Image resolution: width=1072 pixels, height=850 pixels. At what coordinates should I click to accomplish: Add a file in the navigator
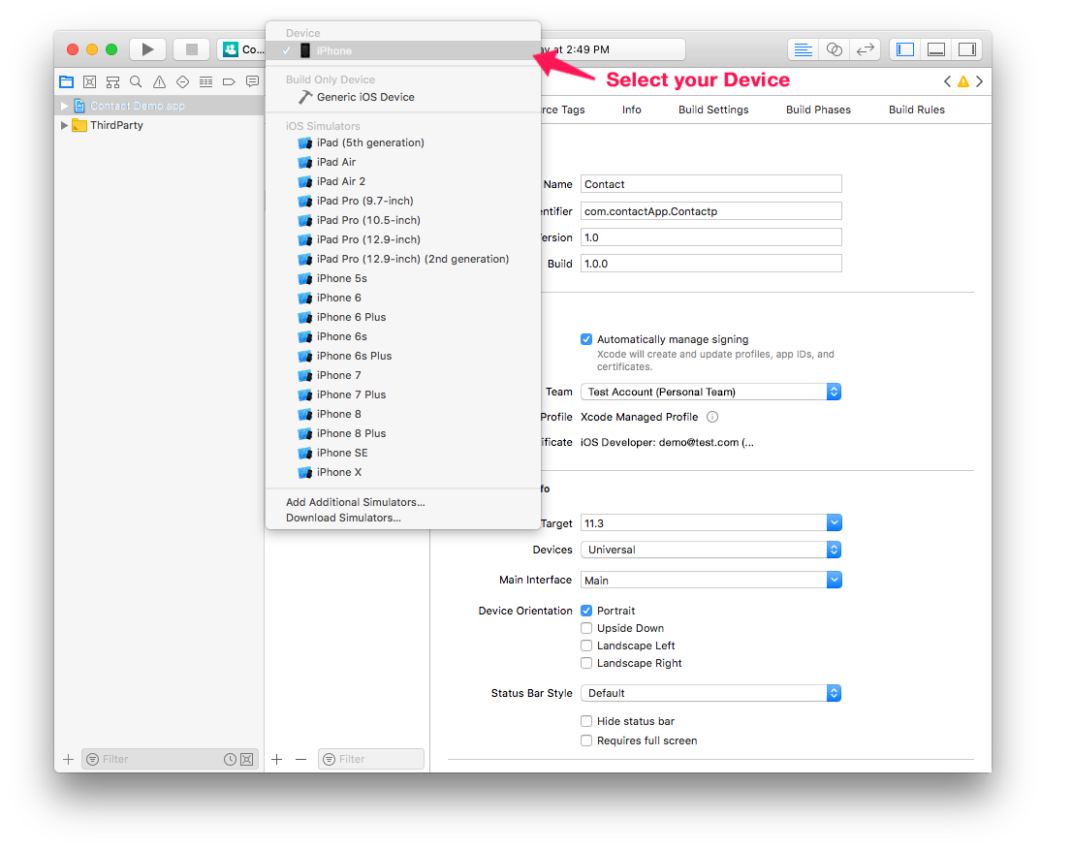pyautogui.click(x=69, y=759)
